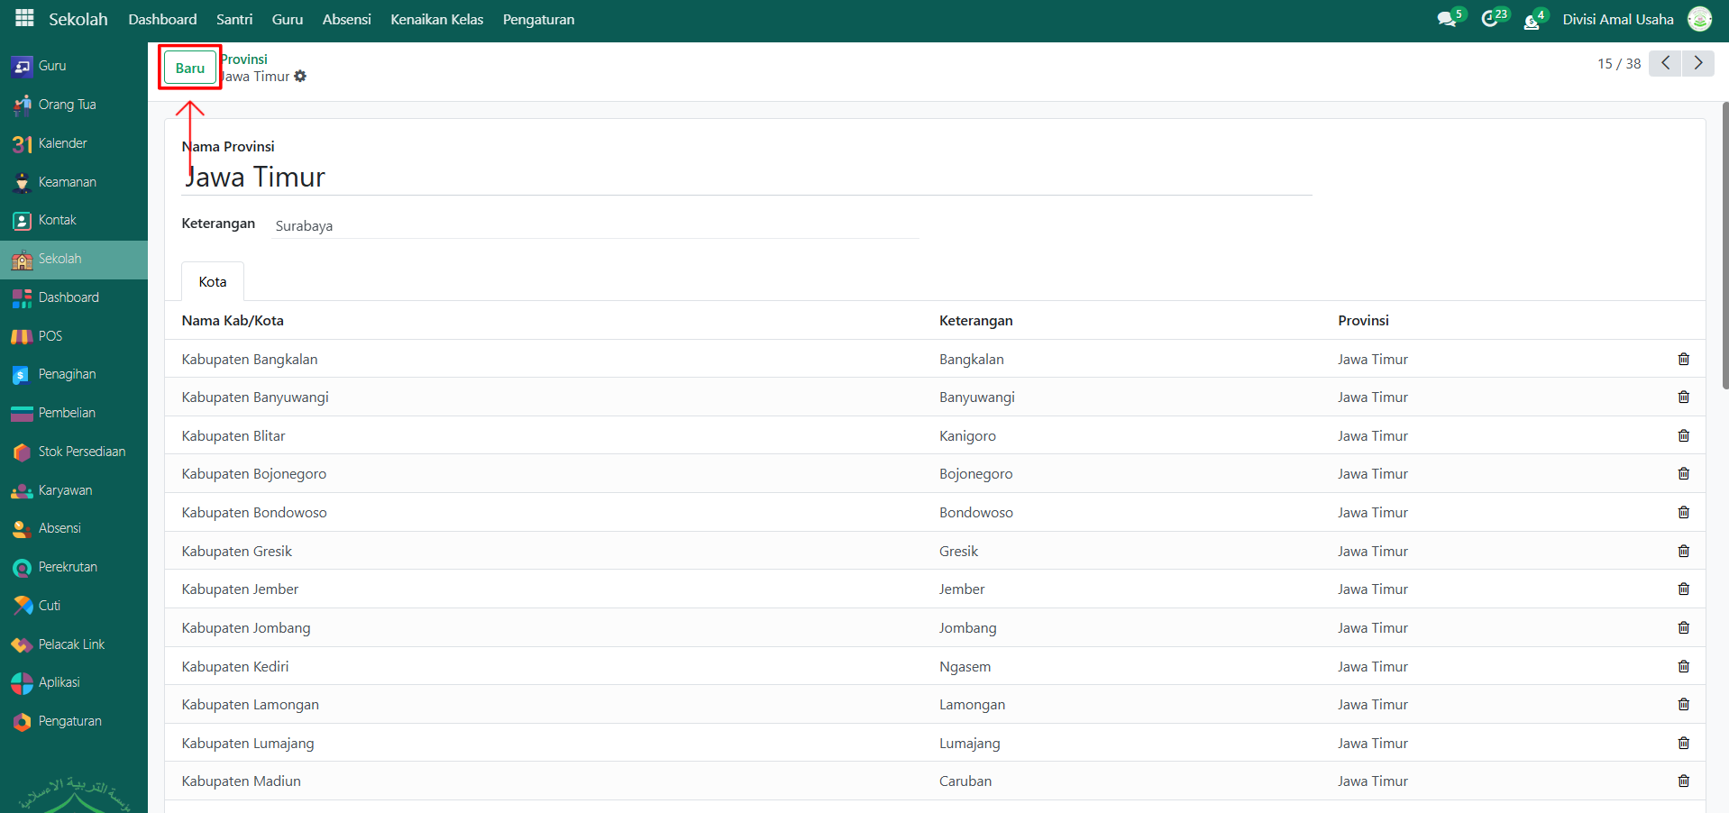Select the Kota tab
1729x813 pixels.
[x=213, y=282]
